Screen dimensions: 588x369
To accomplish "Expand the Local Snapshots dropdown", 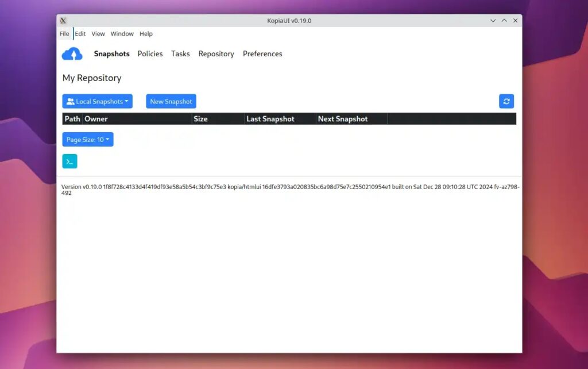I will click(x=97, y=102).
